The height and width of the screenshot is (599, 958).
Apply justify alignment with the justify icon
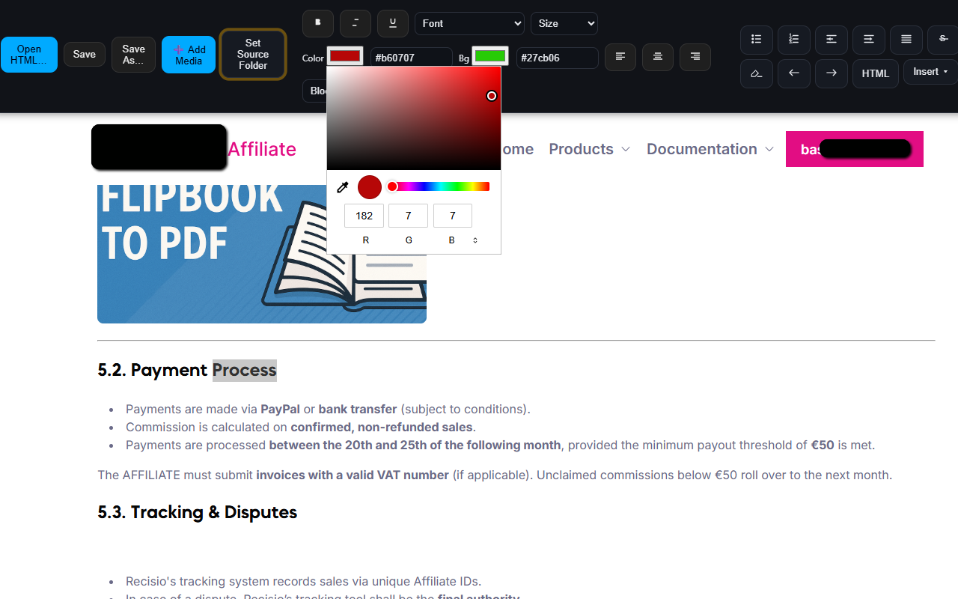click(x=906, y=40)
